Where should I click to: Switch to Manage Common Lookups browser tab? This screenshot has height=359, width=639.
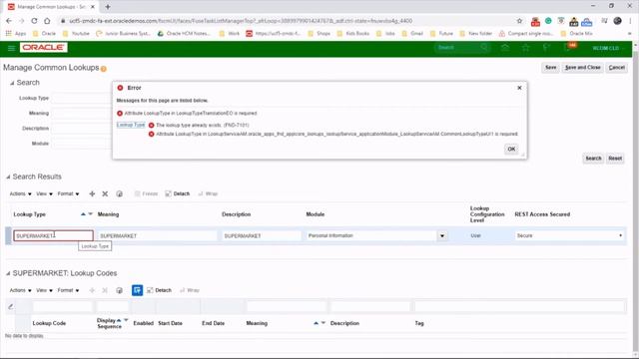pos(52,7)
